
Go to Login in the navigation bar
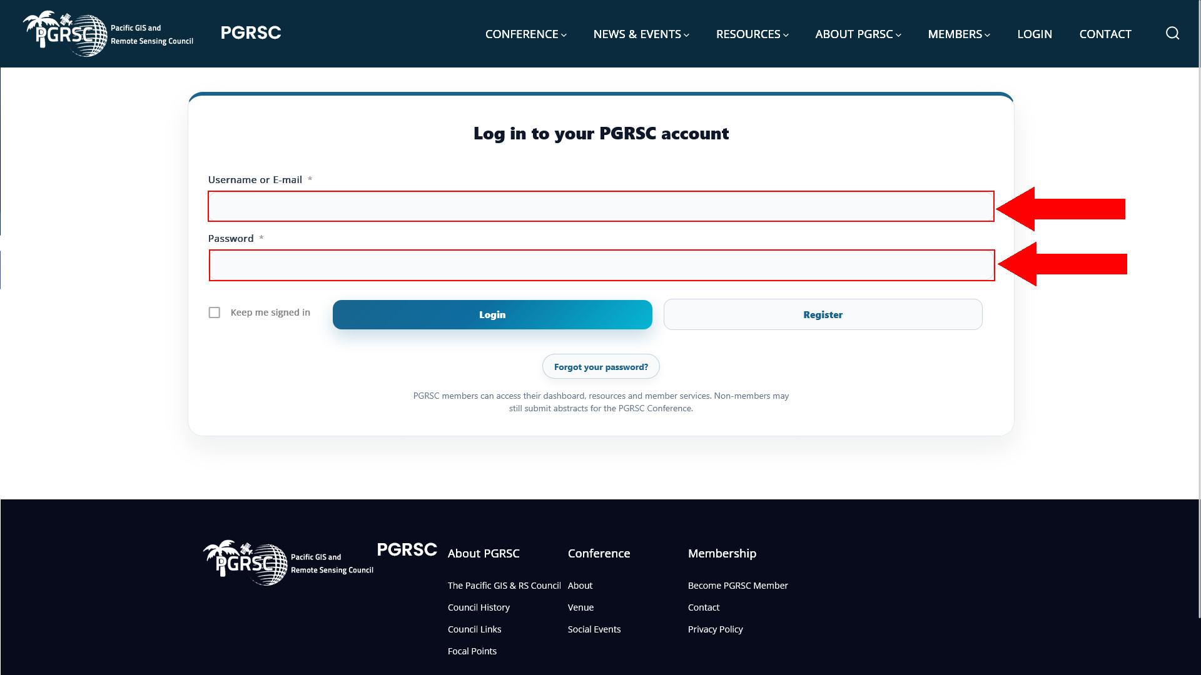coord(1035,34)
